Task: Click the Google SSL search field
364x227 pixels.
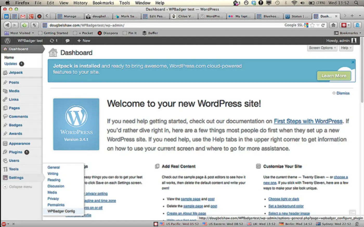Action: (x=294, y=25)
